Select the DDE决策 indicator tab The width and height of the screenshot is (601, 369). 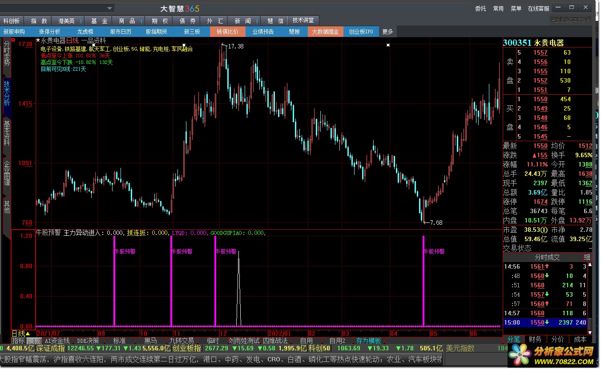[x=88, y=341]
